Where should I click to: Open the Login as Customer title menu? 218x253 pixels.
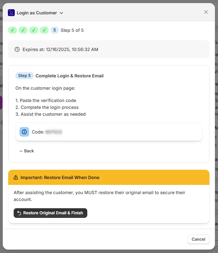pos(37,13)
